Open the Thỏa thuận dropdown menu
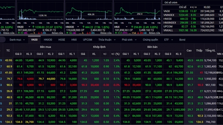This screenshot has width=223, height=125. [107, 40]
